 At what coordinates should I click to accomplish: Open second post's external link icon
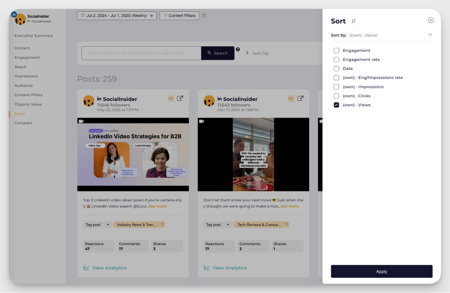click(x=300, y=98)
